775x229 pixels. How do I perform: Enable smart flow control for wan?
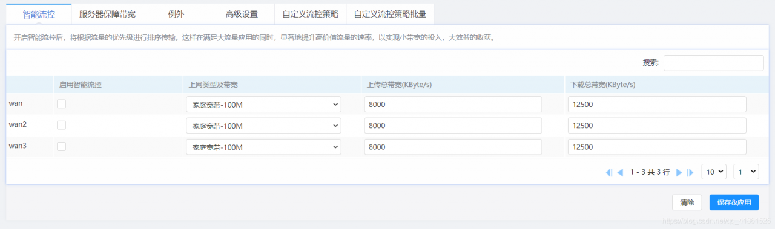click(61, 104)
